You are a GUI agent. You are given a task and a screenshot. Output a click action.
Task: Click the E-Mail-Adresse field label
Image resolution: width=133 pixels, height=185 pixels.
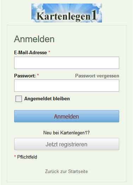[x=31, y=53]
